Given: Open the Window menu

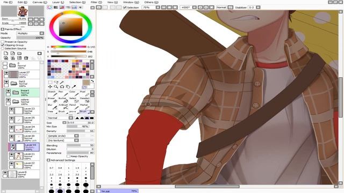Looking at the screenshot, I should click(x=131, y=2).
